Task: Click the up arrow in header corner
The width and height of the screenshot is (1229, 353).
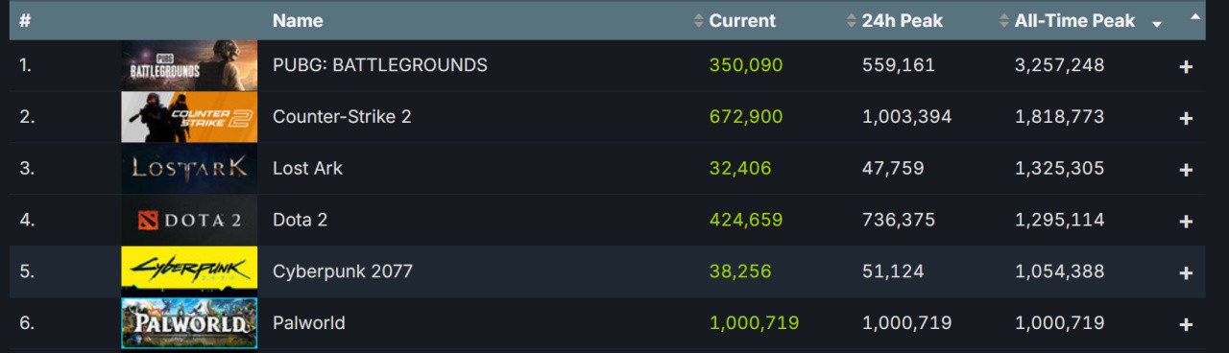Action: 1194,16
